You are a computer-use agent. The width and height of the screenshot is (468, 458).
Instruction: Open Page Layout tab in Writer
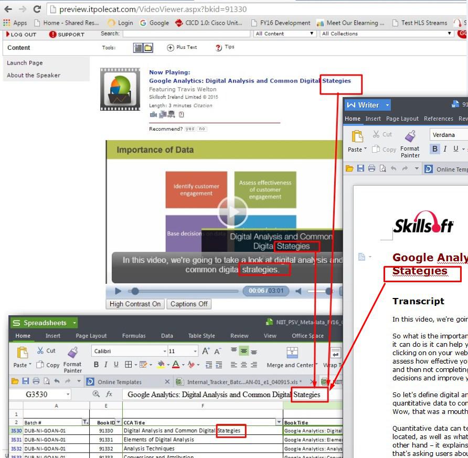(x=402, y=119)
